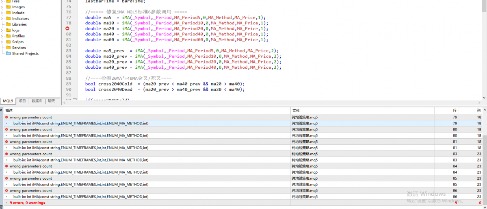
Task: Expand the Profiles folder node
Action: pos(2,36)
